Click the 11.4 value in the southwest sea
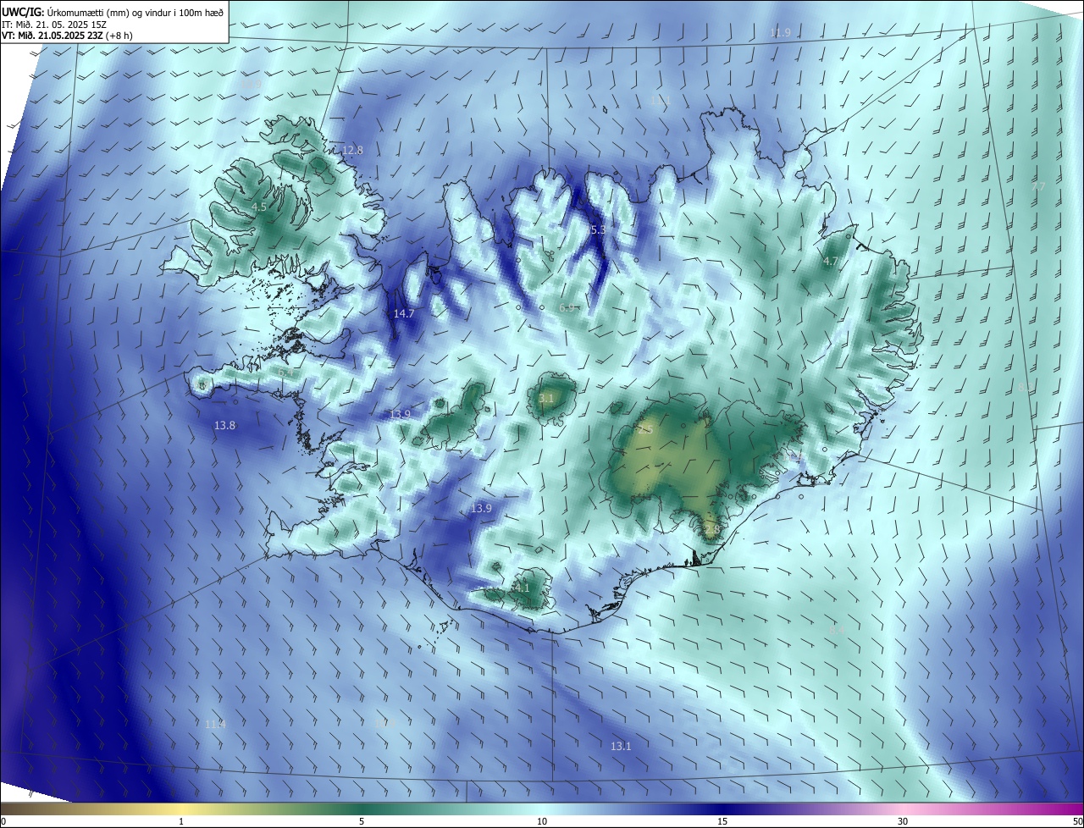 (215, 725)
